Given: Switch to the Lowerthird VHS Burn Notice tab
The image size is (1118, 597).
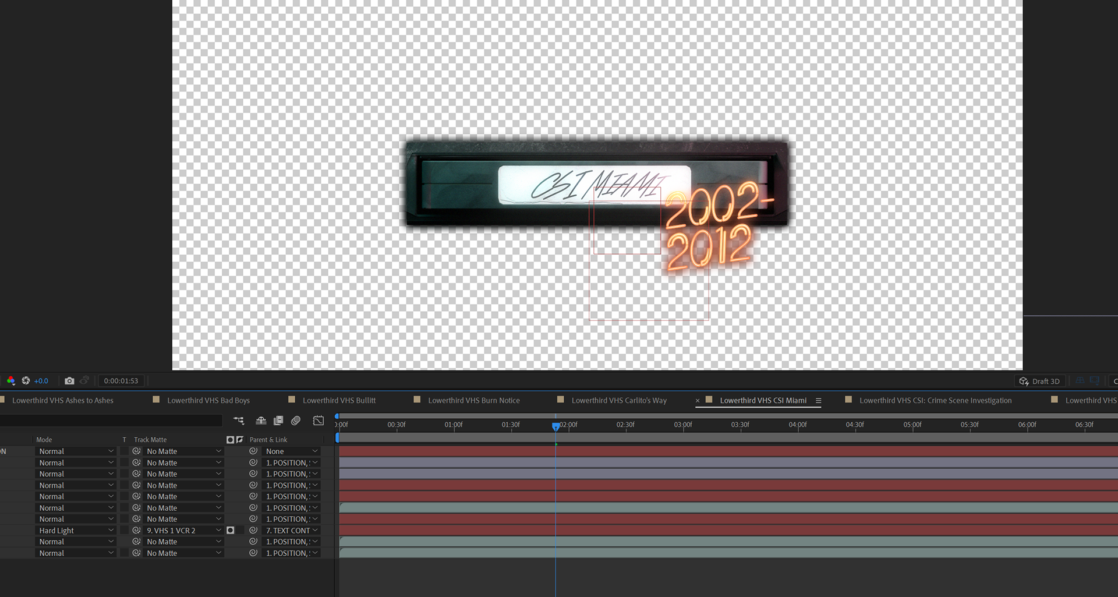Looking at the screenshot, I should pyautogui.click(x=474, y=401).
